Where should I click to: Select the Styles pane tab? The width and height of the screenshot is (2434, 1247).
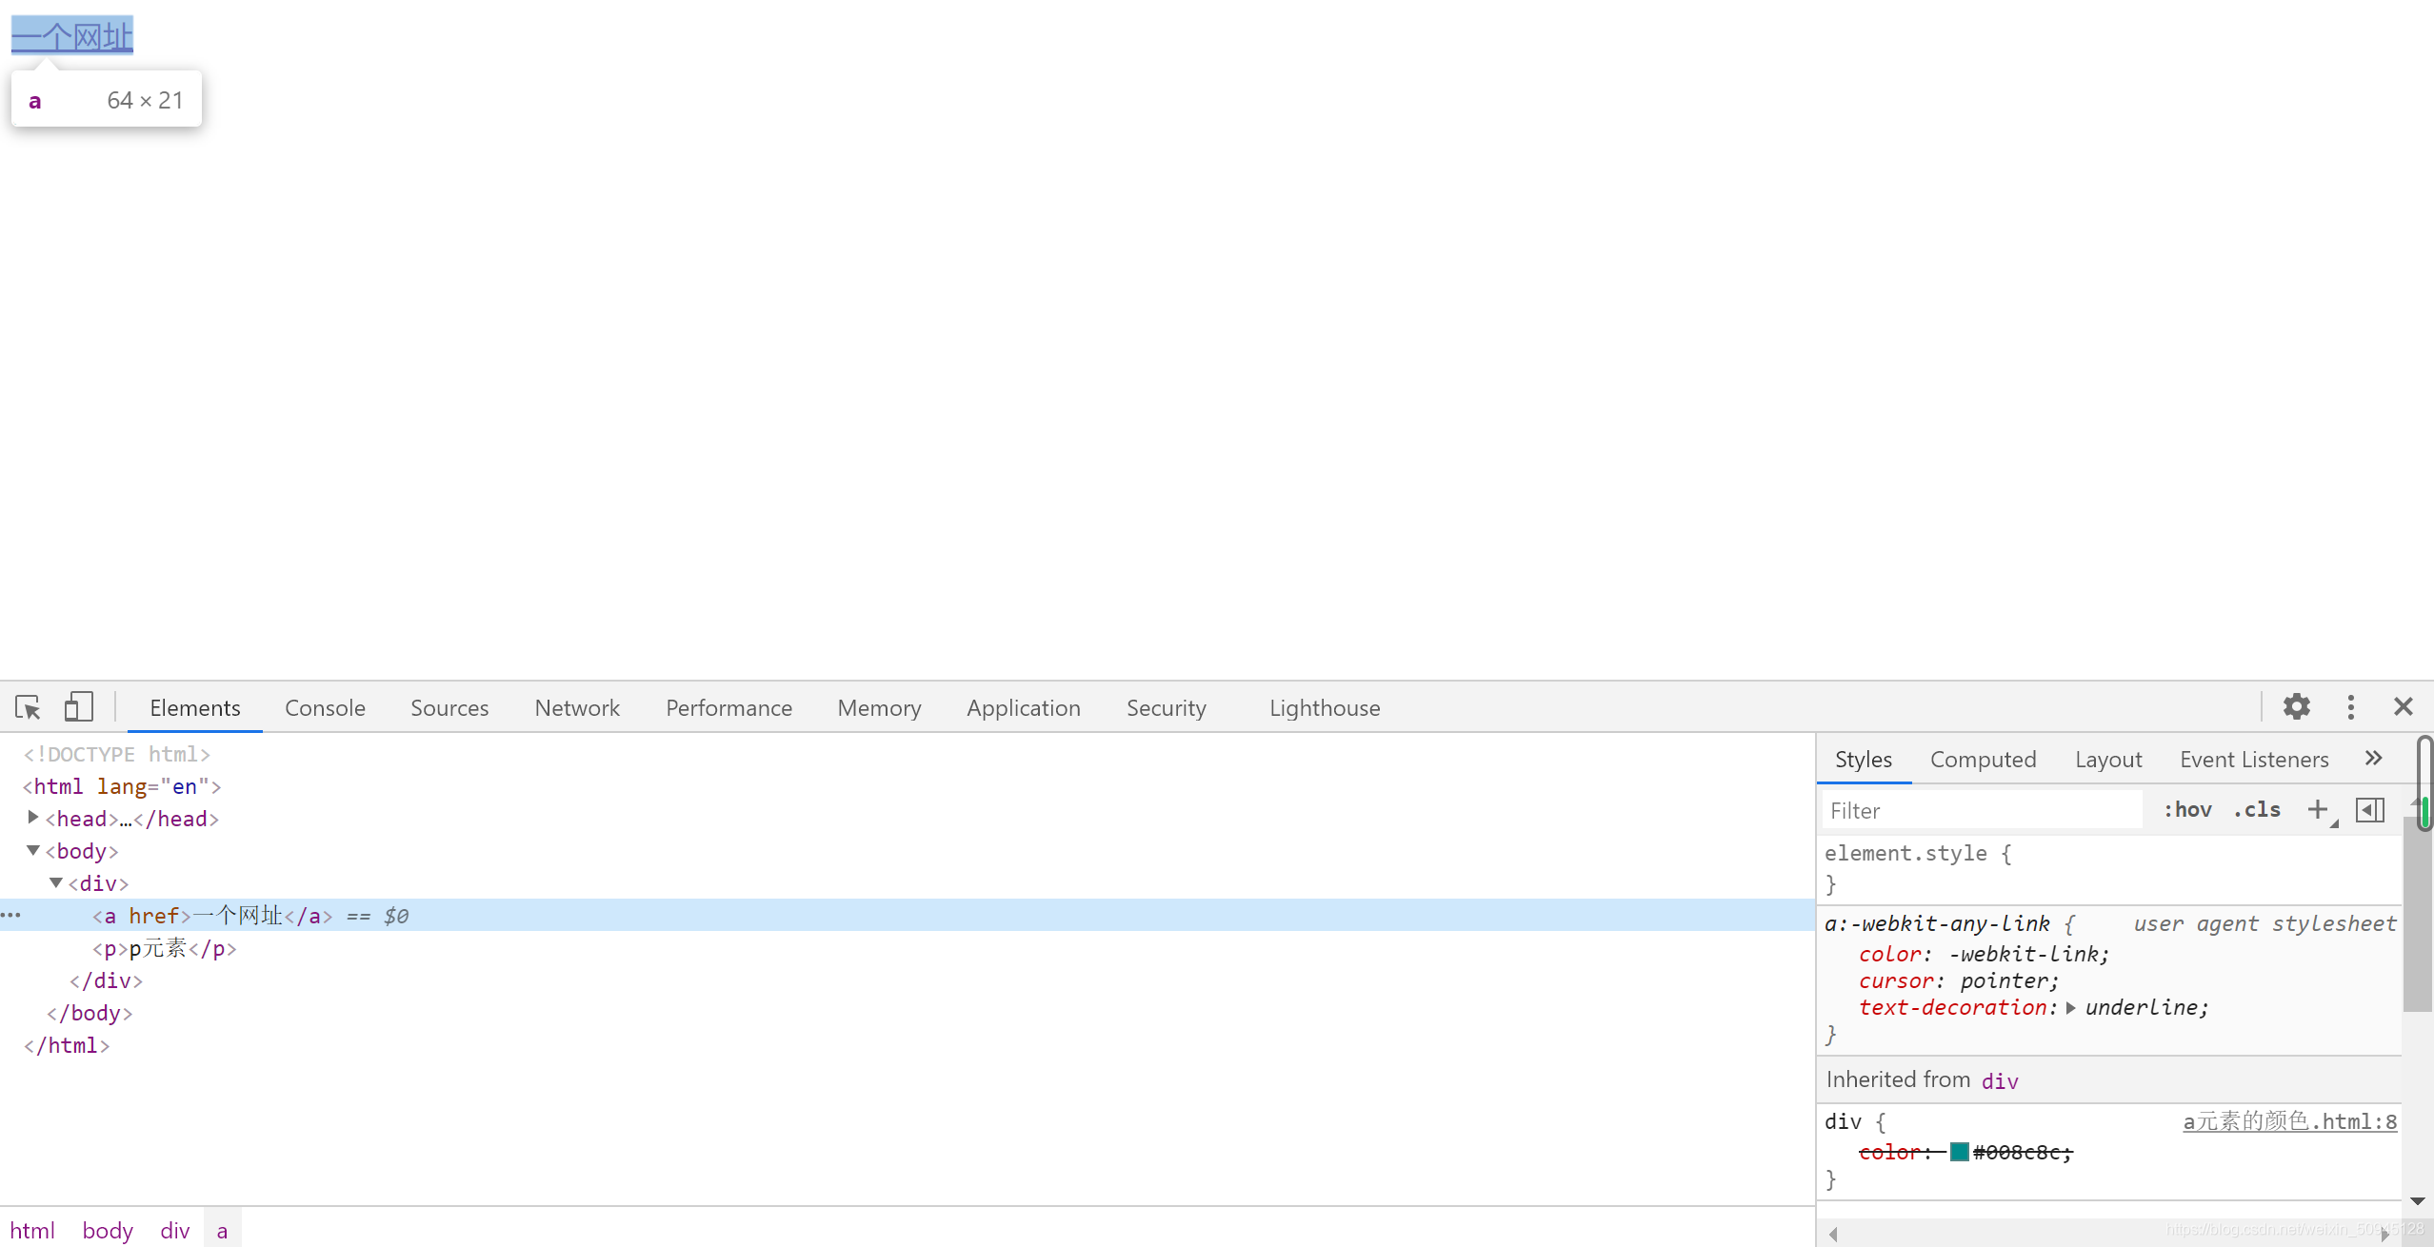coord(1864,760)
